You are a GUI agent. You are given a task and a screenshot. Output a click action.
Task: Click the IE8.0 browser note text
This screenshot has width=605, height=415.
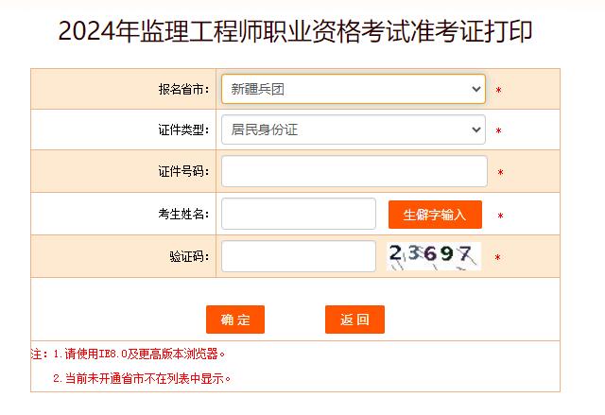coord(139,354)
